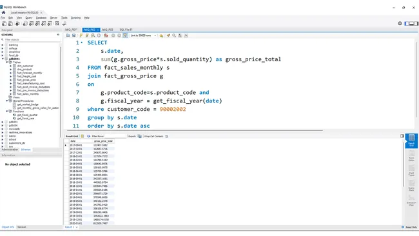This screenshot has width=419, height=236.
Task: Expand the banking schema
Action: click(3, 45)
